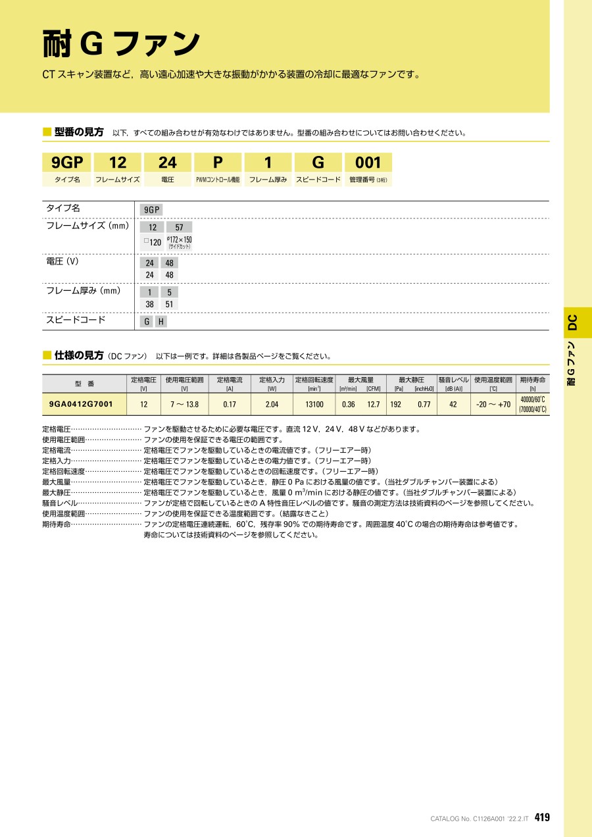Click the yellow square beside 型番の見方
Screen dimensions: 592x837
point(47,132)
